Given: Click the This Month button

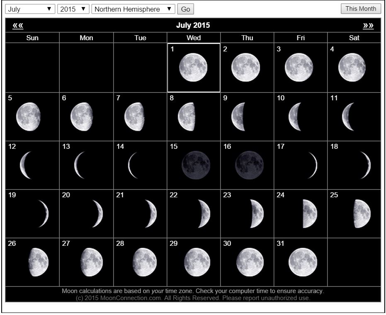Looking at the screenshot, I should (360, 9).
